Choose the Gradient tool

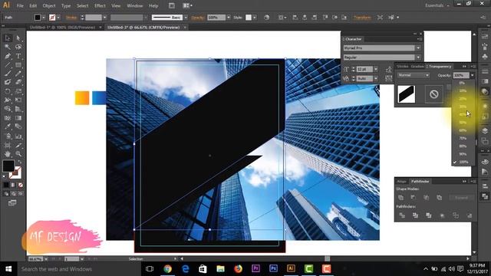point(18,118)
